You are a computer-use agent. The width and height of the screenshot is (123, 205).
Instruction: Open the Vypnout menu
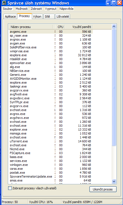51,9
